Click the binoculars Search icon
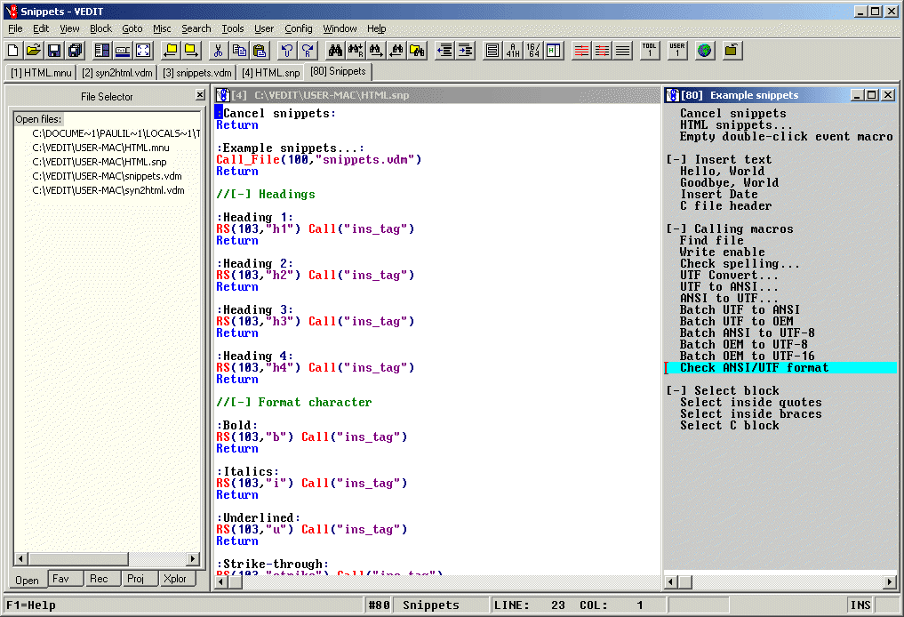The width and height of the screenshot is (904, 617). point(335,51)
